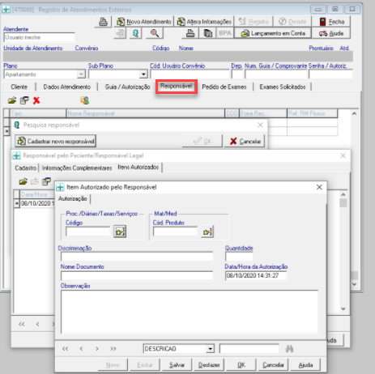This screenshot has width=375, height=374.
Task: Click OK in Item Autorizado dialog
Action: coord(241,365)
